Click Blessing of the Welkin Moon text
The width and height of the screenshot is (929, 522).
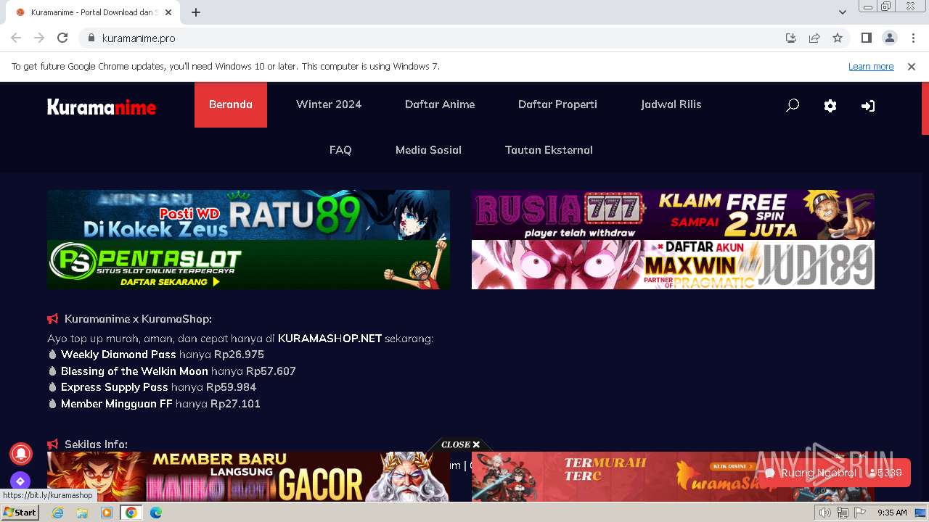pyautogui.click(x=134, y=371)
